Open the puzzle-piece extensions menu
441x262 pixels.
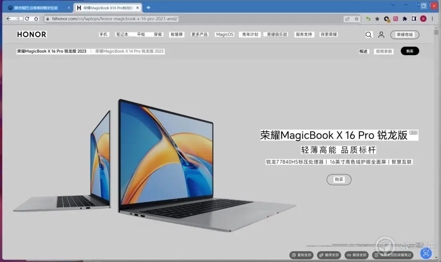click(405, 19)
